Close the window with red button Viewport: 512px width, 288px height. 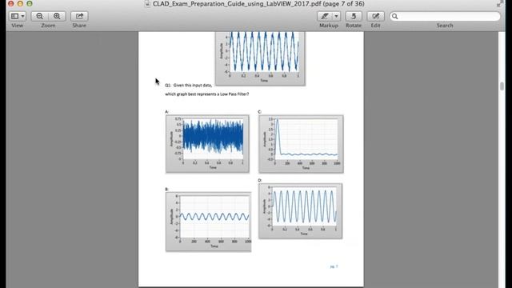[x=10, y=3]
